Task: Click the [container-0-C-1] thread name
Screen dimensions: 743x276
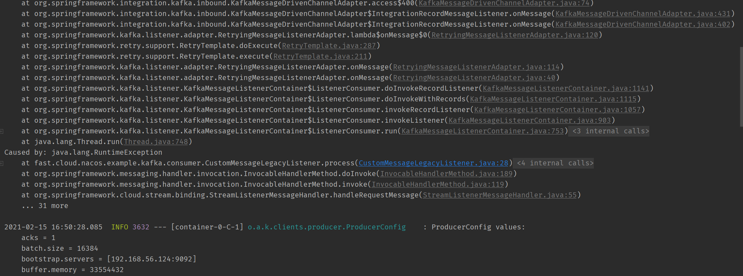Action: [207, 227]
